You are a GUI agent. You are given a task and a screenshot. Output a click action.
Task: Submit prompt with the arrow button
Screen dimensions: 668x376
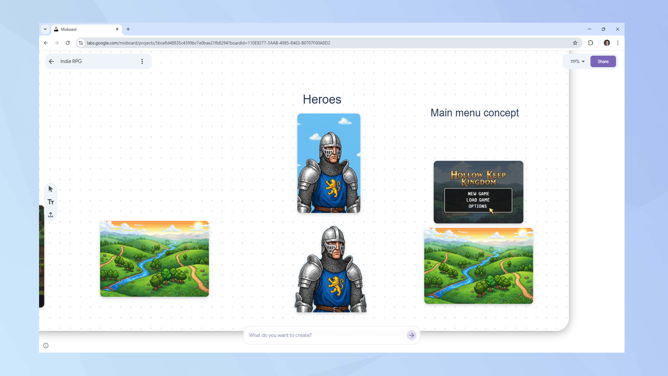[x=411, y=335]
